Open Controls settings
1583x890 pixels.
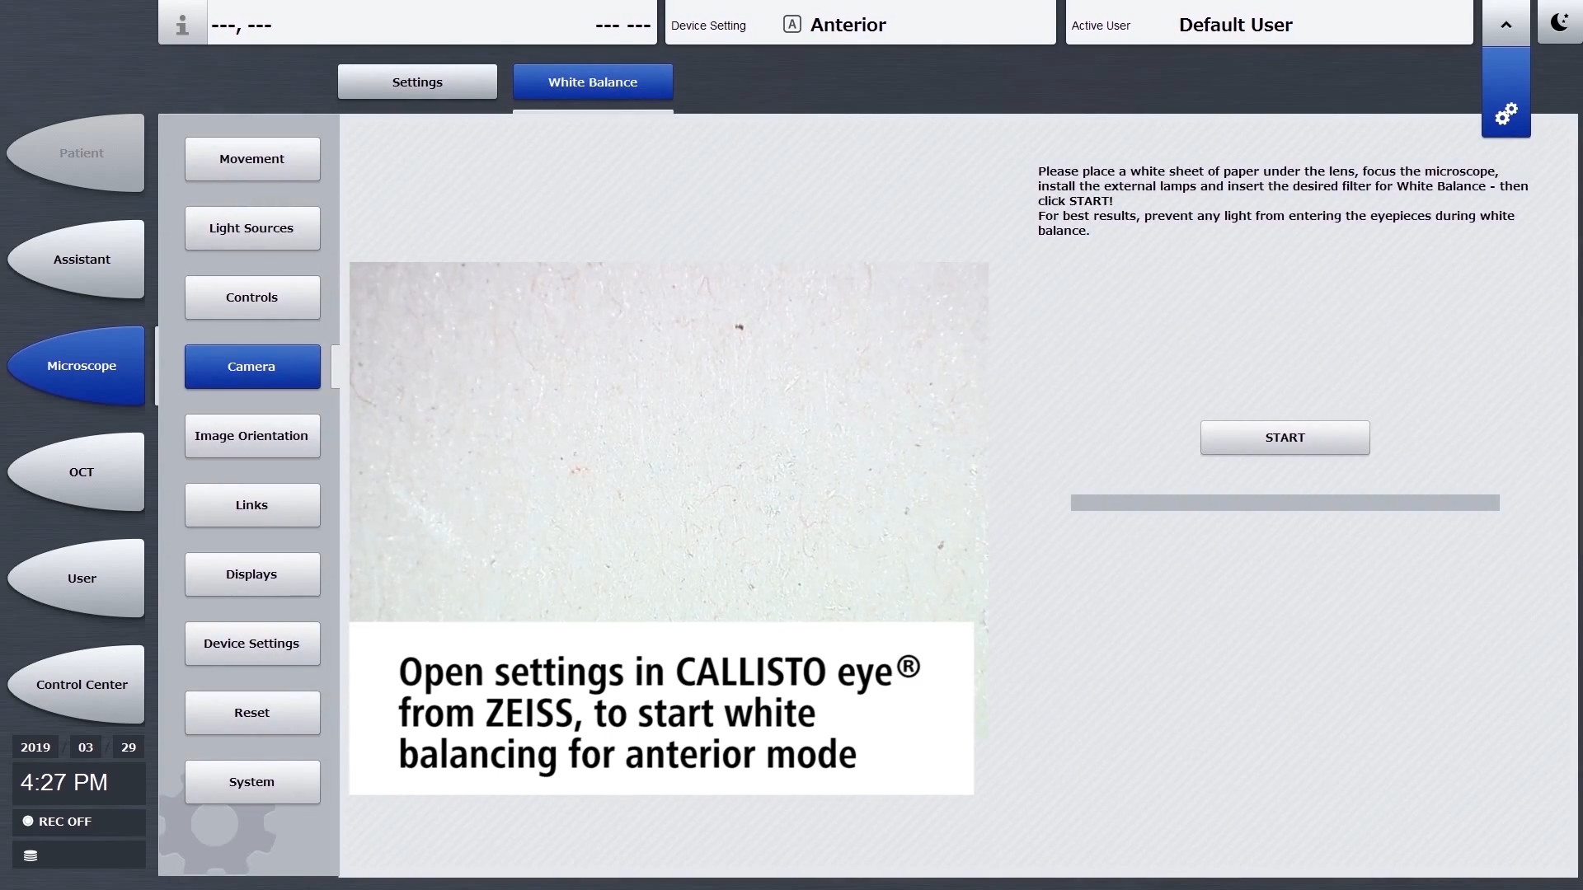click(x=252, y=297)
